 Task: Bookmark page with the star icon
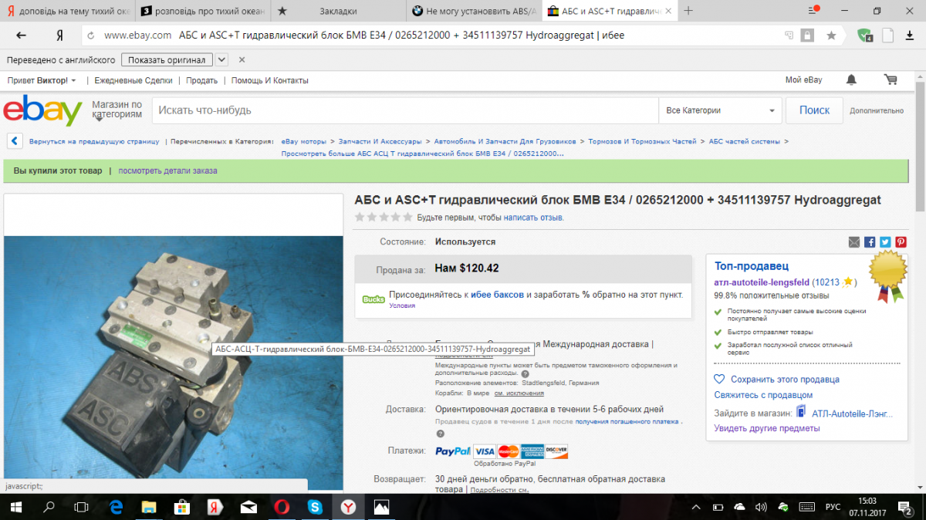tap(831, 35)
